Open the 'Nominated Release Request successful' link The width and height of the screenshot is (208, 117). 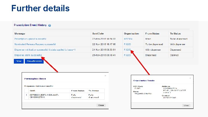pyautogui.click(x=35, y=44)
